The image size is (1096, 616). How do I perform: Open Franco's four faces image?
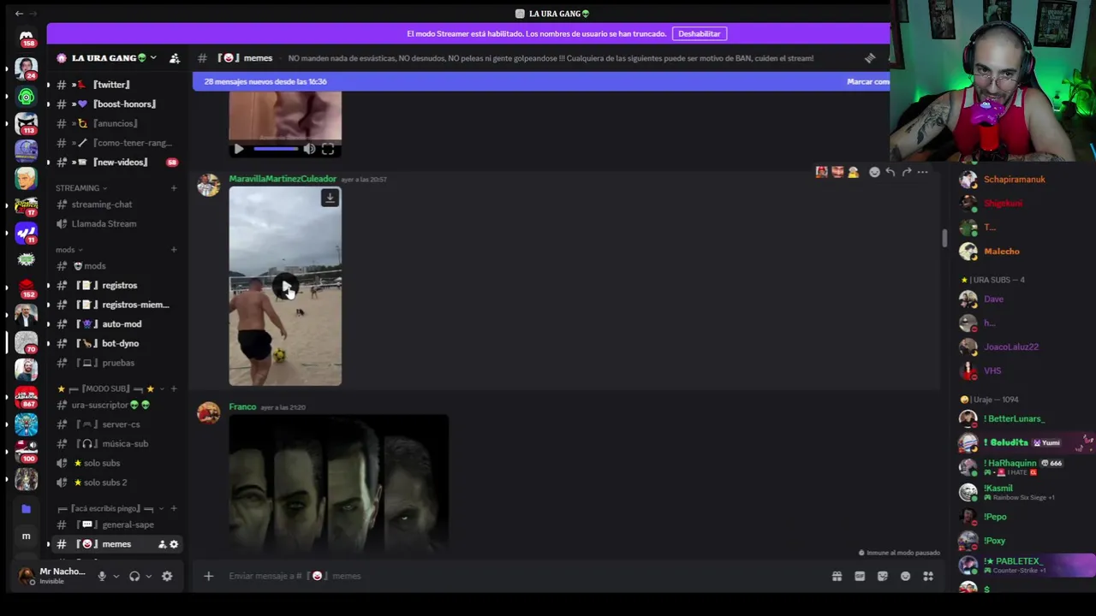339,483
